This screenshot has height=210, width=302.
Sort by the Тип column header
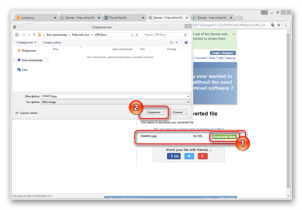(x=142, y=49)
